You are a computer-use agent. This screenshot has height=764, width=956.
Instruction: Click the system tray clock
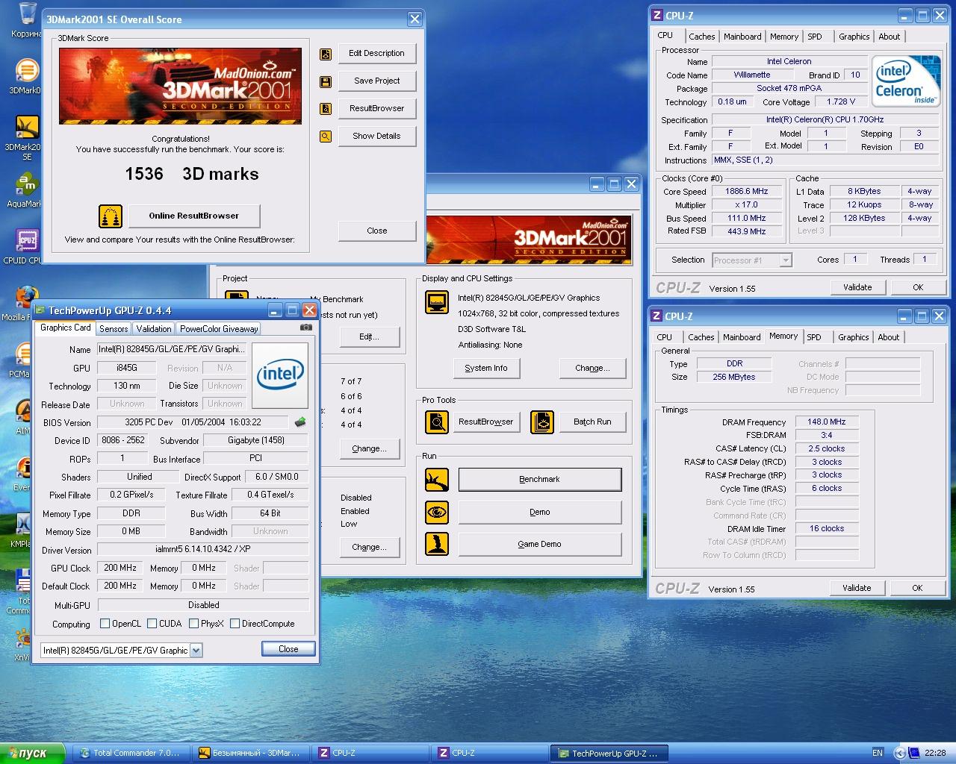click(x=935, y=754)
